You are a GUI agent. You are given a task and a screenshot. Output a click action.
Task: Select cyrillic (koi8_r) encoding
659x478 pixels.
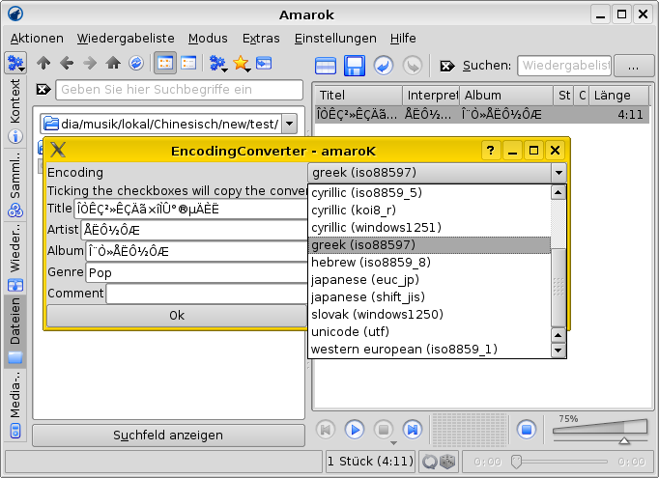click(x=430, y=210)
